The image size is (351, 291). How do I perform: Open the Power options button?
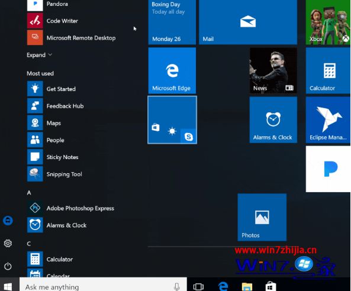coord(8,266)
